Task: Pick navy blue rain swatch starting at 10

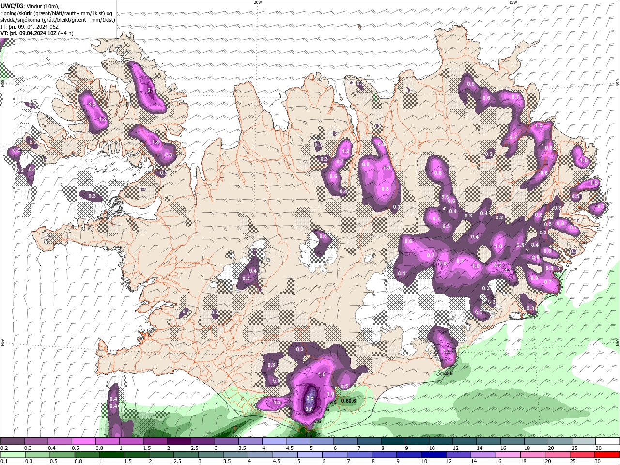Action: pos(434,455)
